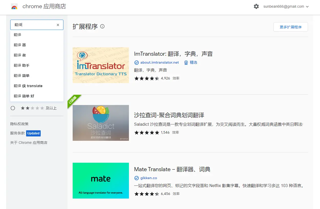Choose the 翻译 简单 suggestion
Viewport: 320px width, 209px height.
[x=37, y=76]
